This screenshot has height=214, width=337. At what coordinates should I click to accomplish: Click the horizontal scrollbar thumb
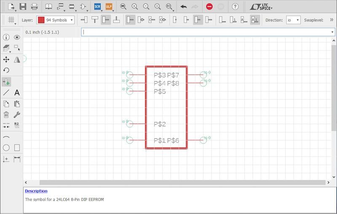tap(182, 182)
